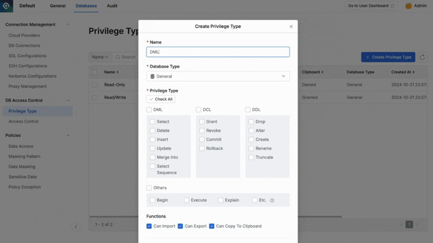433x243 pixels.
Task: Check the Drop checkbox
Action: [x=251, y=121]
